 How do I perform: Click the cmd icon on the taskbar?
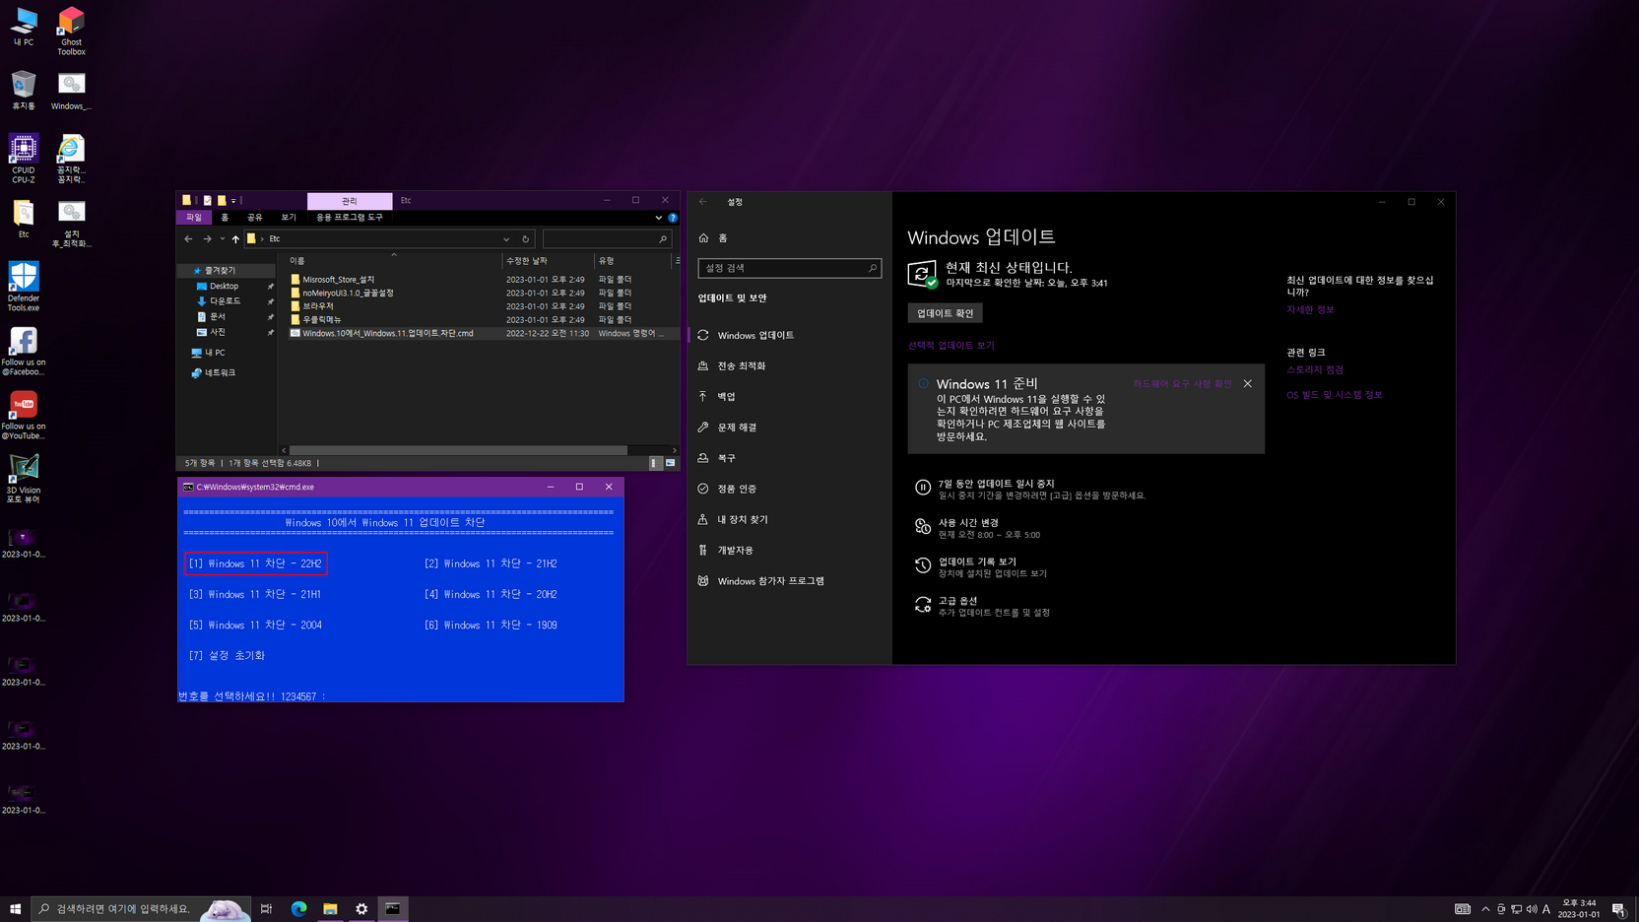[x=393, y=908]
